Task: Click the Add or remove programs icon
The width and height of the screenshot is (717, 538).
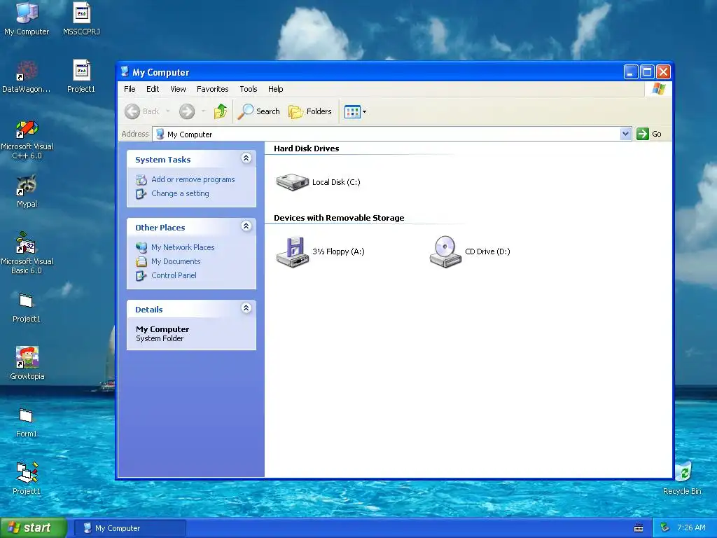Action: pos(141,180)
